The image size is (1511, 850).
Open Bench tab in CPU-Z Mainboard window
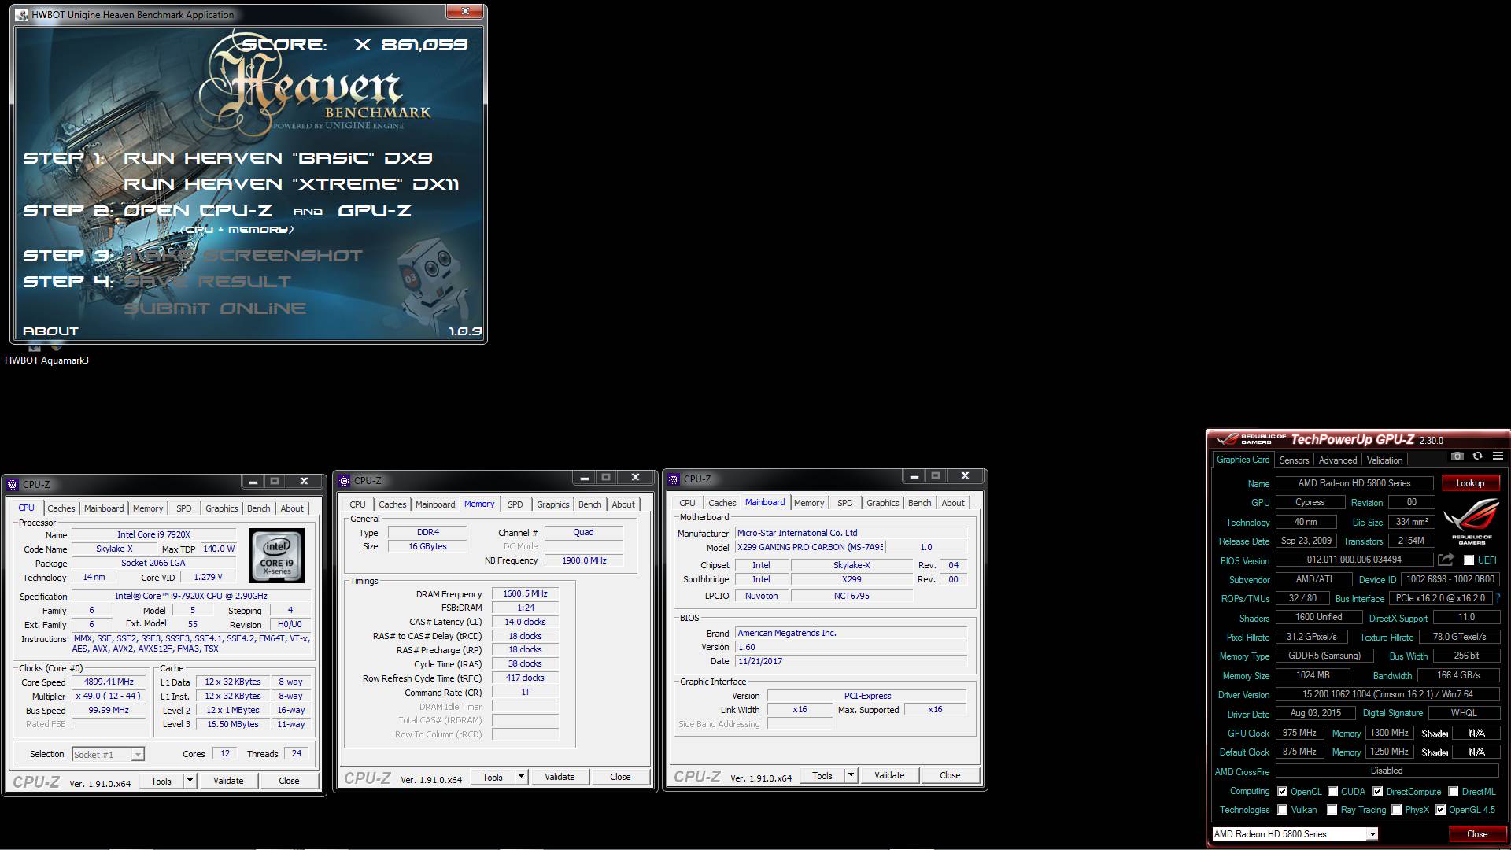point(919,503)
